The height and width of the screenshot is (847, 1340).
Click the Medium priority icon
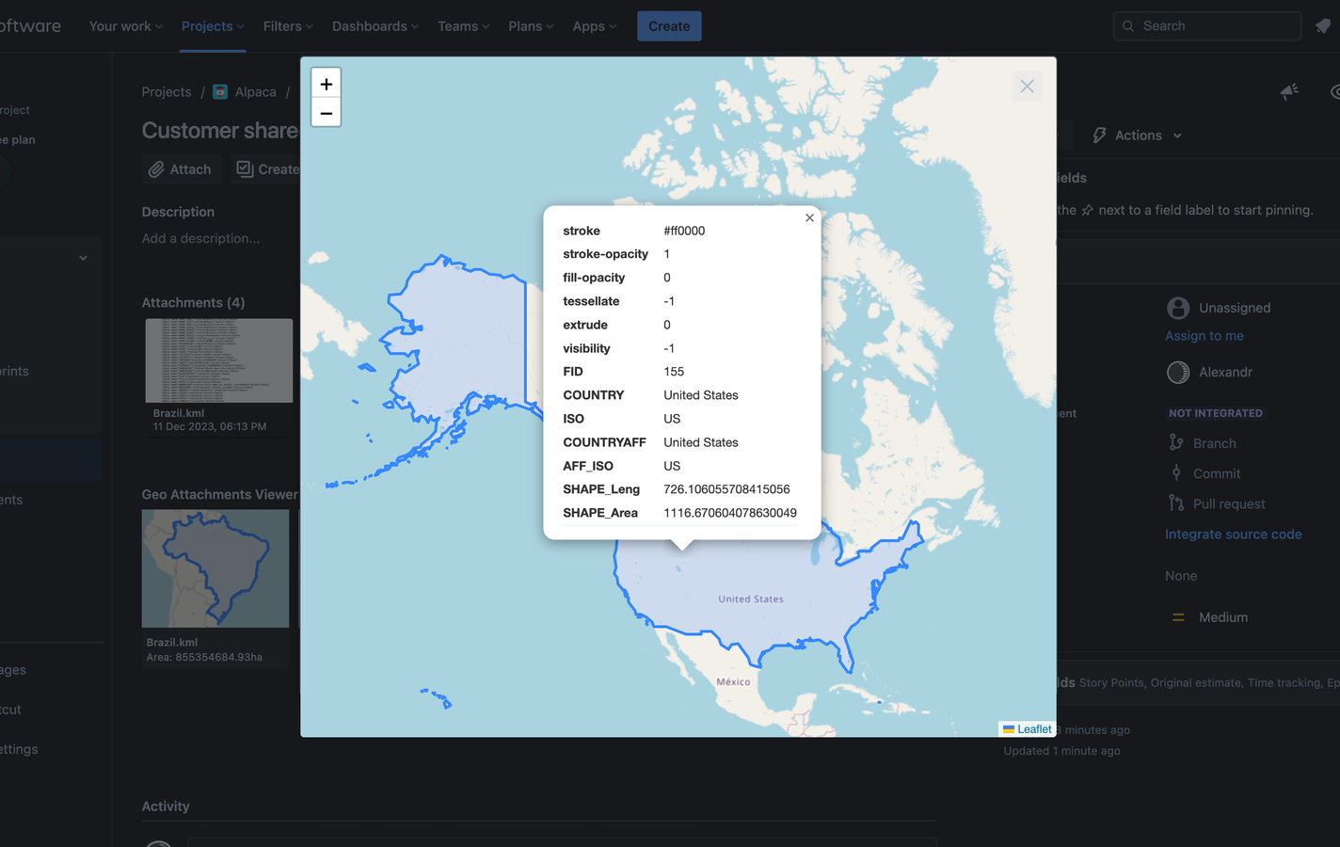click(x=1178, y=617)
